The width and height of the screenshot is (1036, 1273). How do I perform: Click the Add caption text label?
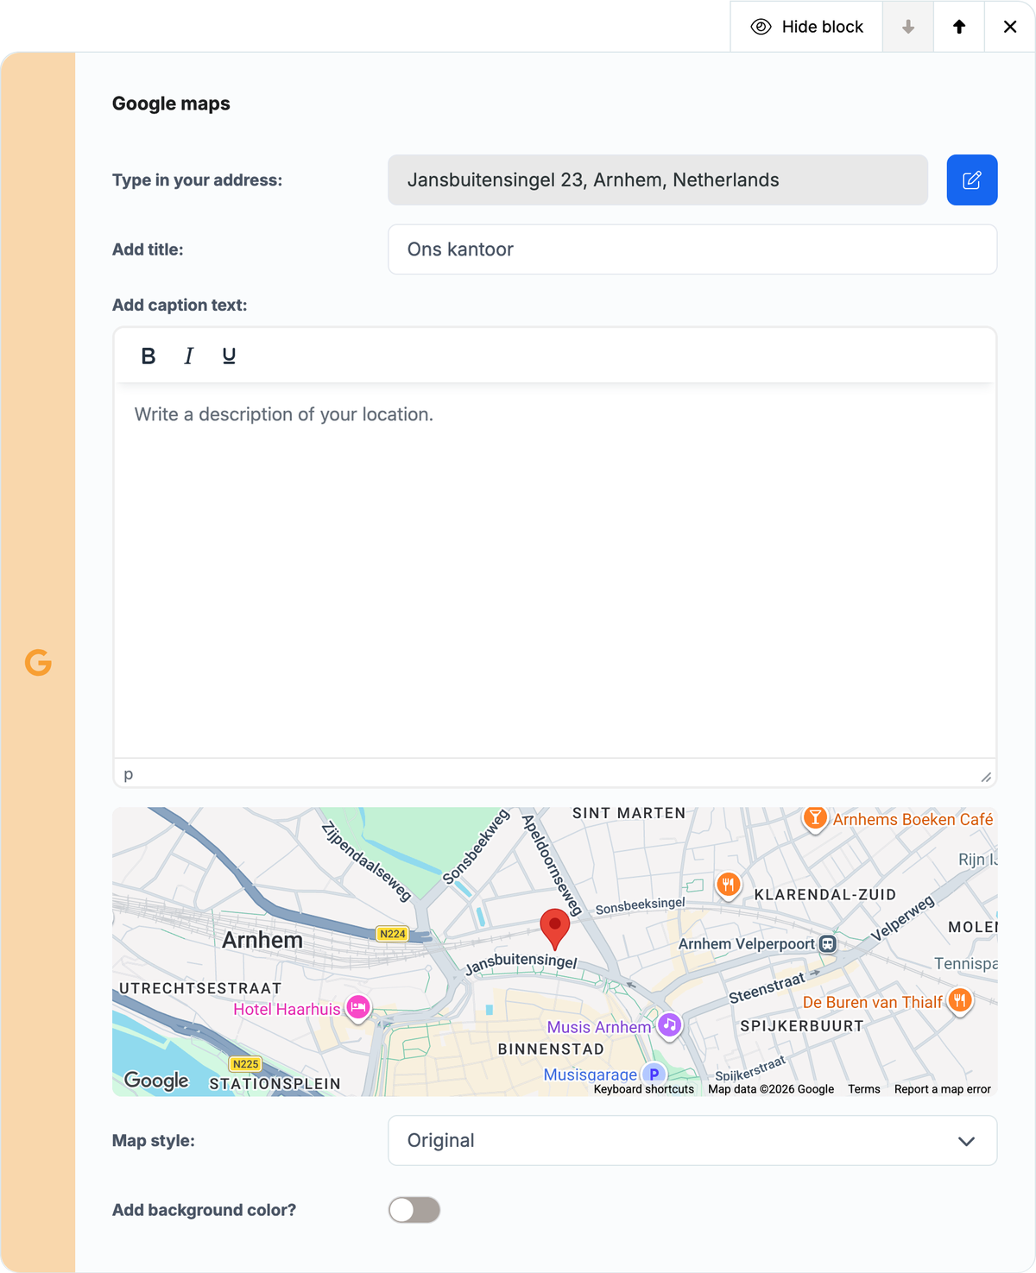pyautogui.click(x=180, y=305)
